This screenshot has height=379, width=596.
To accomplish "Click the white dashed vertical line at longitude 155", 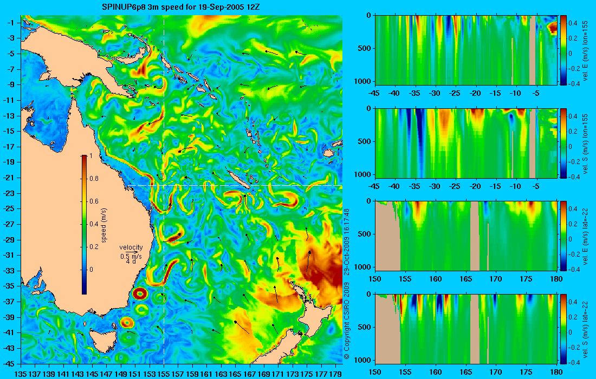I will point(164,190).
